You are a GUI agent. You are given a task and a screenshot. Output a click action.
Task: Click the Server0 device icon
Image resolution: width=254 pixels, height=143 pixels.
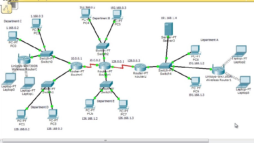(169, 29)
